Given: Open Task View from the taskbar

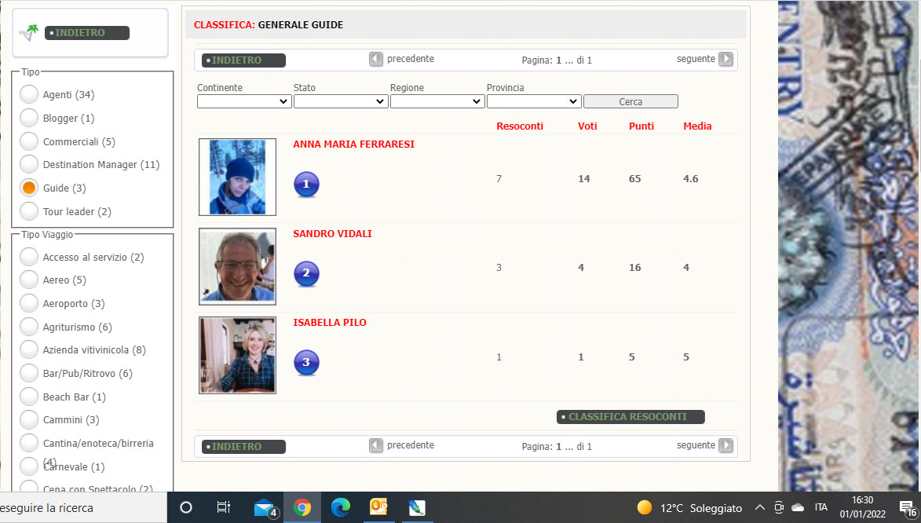Looking at the screenshot, I should pos(224,507).
